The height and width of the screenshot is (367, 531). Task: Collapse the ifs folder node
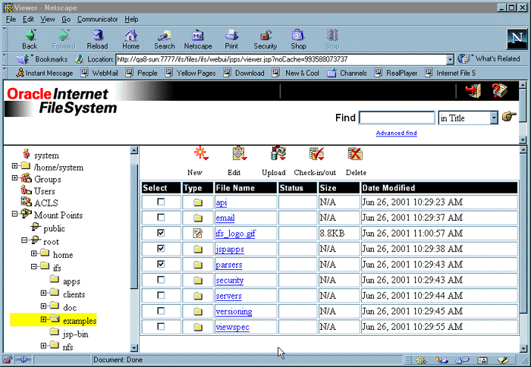tap(33, 266)
